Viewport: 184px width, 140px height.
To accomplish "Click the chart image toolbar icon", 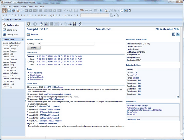I will pos(126,10).
